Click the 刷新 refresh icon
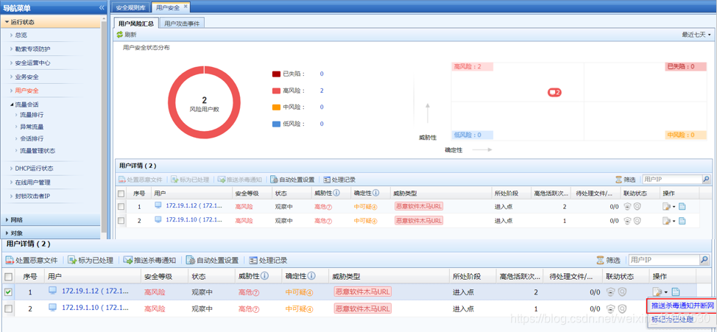Viewport: 717px width, 332px height. click(120, 35)
